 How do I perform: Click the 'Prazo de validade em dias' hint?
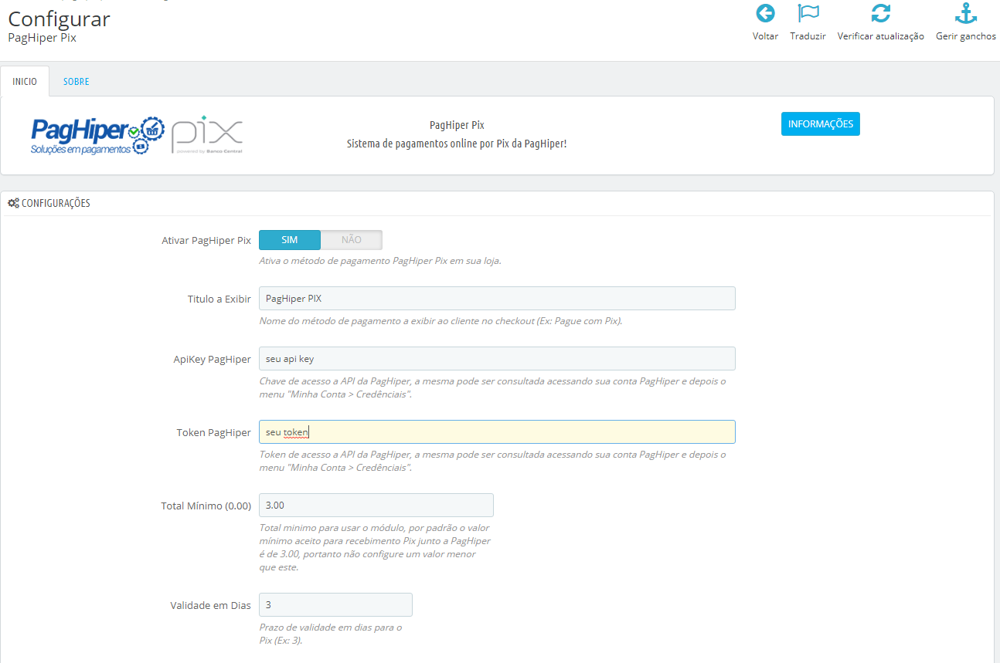point(331,634)
